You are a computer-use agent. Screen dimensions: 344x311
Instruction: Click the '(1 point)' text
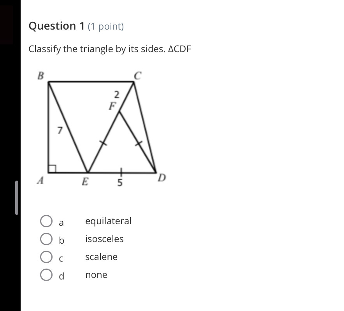tap(106, 26)
